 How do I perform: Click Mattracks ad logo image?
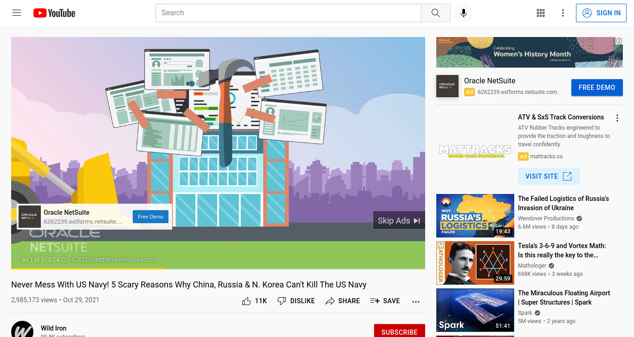coord(475,151)
